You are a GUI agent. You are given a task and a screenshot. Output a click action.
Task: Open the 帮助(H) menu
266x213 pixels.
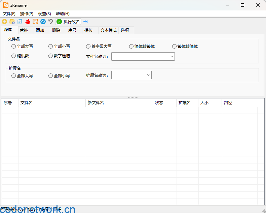point(63,14)
